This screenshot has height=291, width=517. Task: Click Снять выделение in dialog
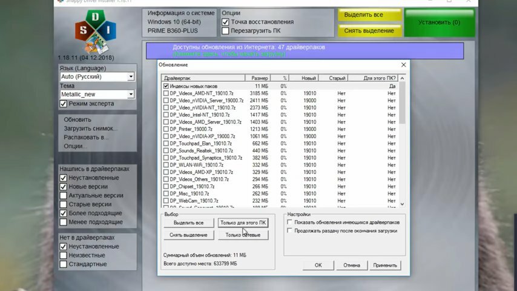click(189, 235)
